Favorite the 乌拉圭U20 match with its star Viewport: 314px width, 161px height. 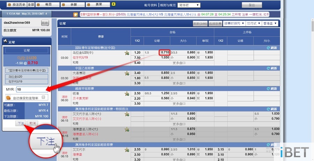127,53
